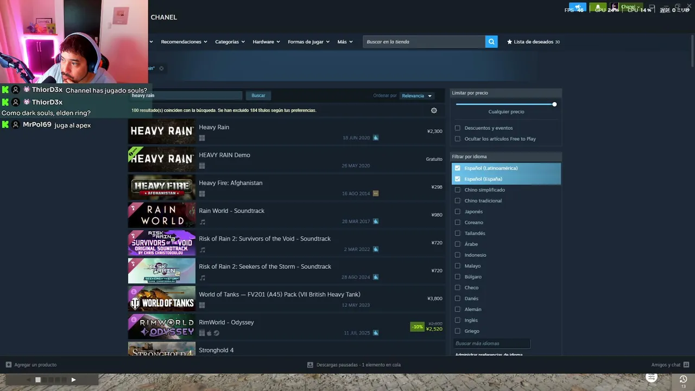Click review icon on Rain World - Soundtrack row

click(376, 222)
